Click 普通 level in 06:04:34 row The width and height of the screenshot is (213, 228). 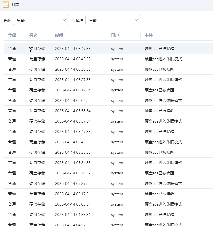pos(12,100)
